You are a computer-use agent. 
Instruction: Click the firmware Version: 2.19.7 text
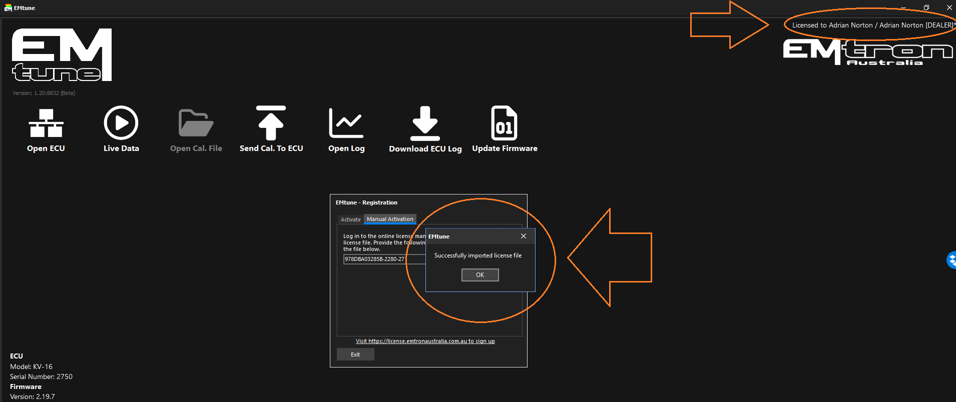coord(33,396)
